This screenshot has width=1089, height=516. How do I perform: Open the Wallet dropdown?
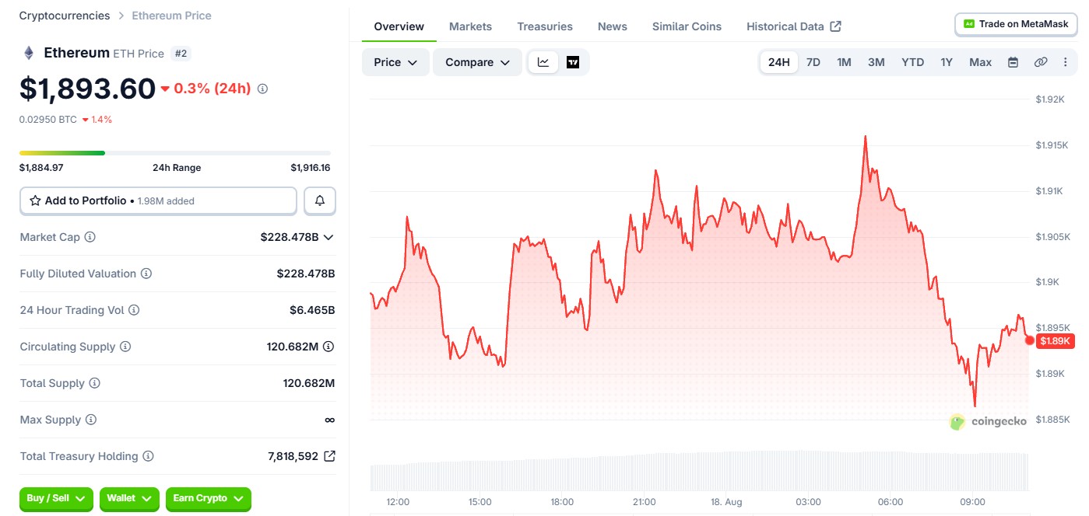tap(129, 498)
